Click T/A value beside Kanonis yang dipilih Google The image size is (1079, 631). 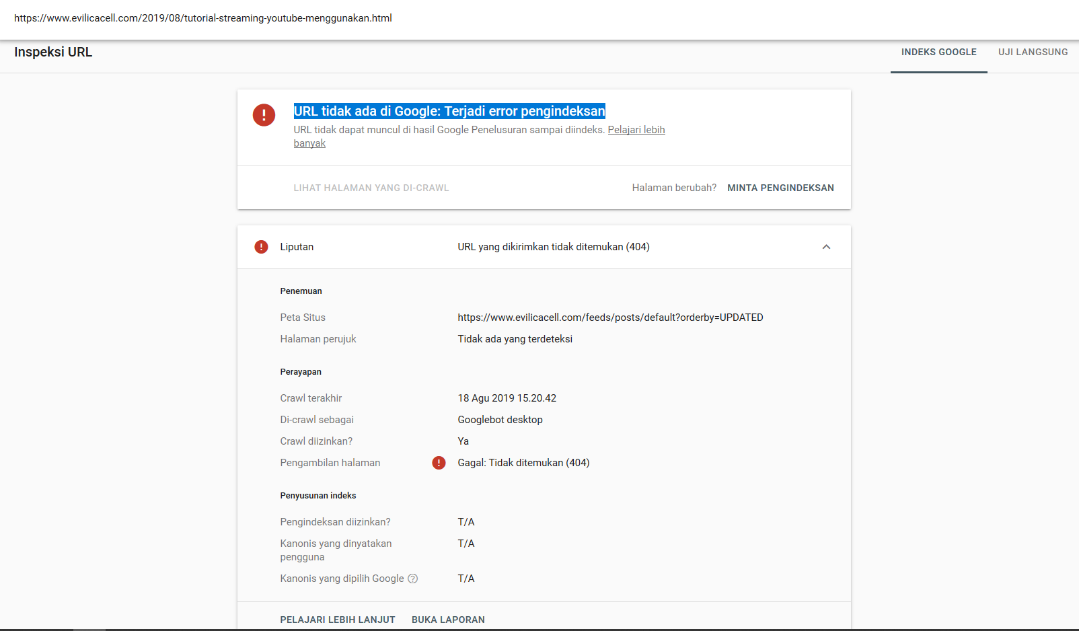click(466, 579)
